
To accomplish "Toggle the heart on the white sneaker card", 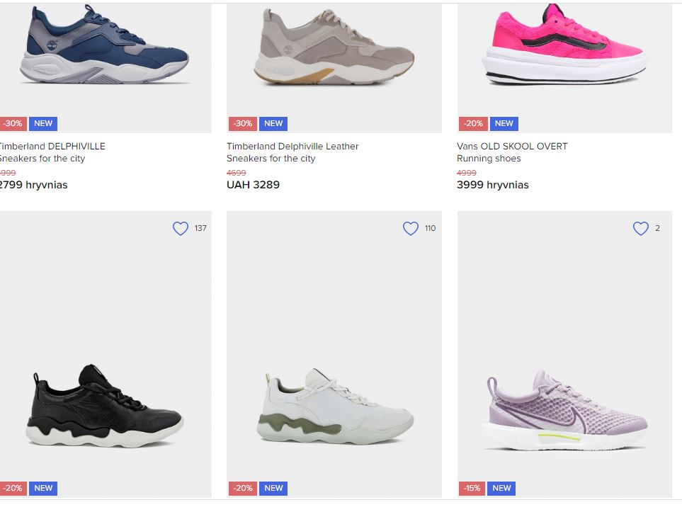I will [x=411, y=228].
